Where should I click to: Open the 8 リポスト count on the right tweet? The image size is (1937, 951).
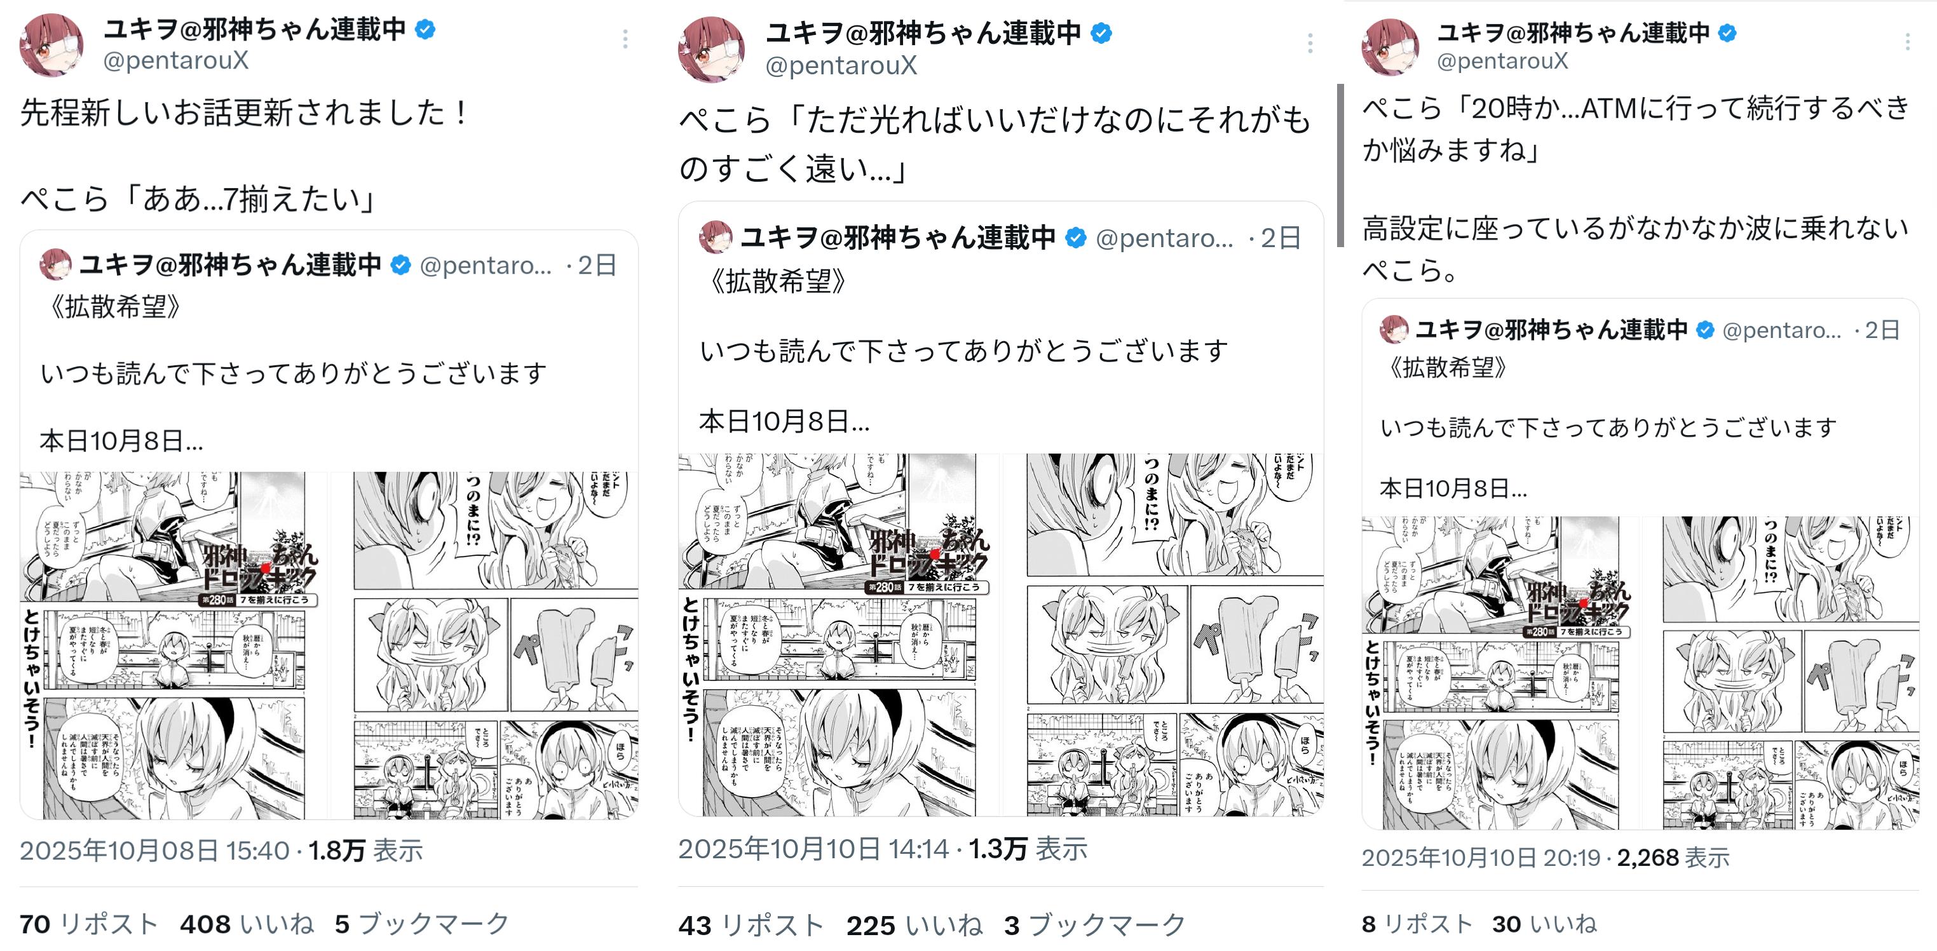[x=1417, y=923]
